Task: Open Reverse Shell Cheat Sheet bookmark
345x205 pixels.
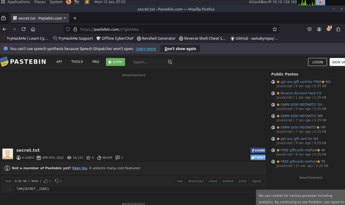Action: [x=202, y=38]
